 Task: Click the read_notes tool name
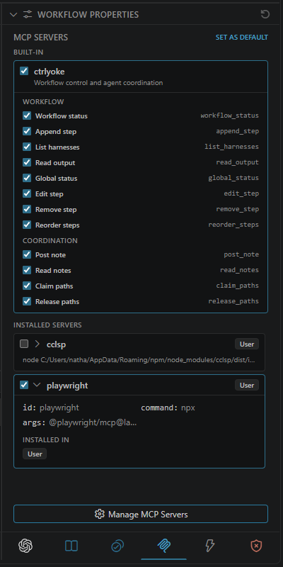239,270
